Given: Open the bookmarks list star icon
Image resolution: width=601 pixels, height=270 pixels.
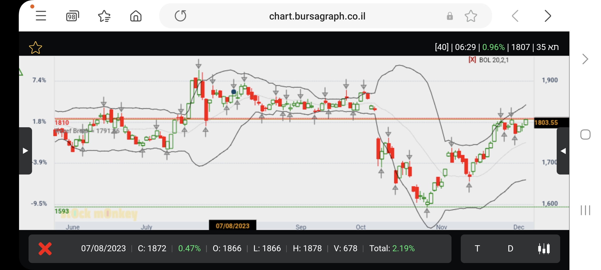Looking at the screenshot, I should [x=104, y=16].
